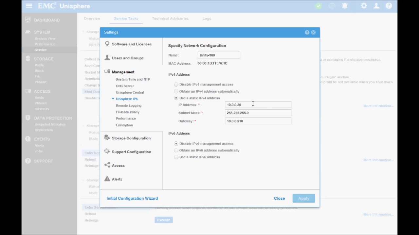Select Obtain an IPv4 address automatically
This screenshot has width=419, height=235.
[176, 91]
